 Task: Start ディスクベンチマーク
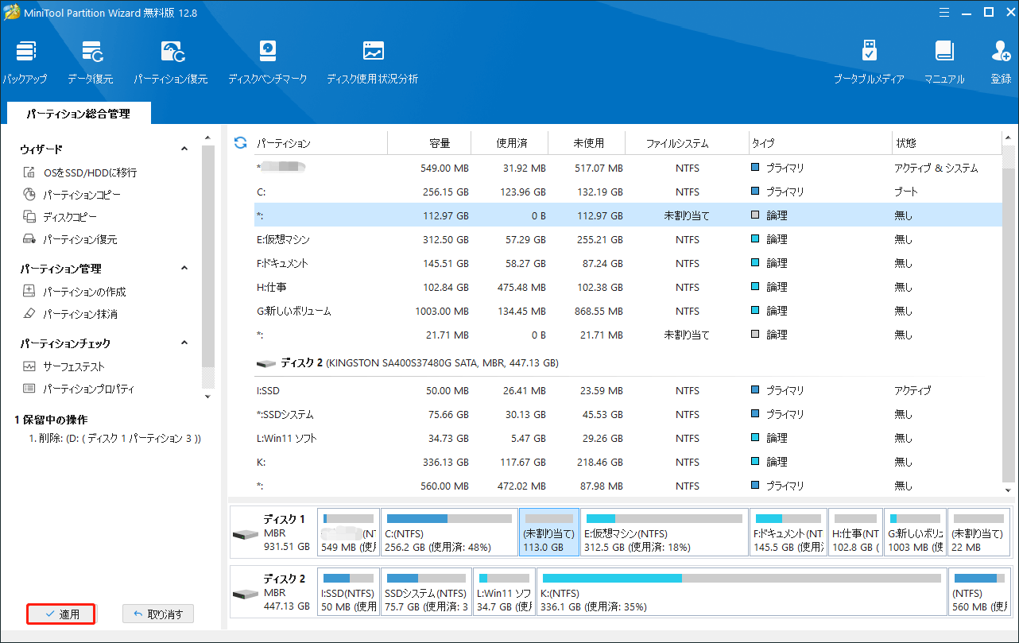(x=267, y=62)
